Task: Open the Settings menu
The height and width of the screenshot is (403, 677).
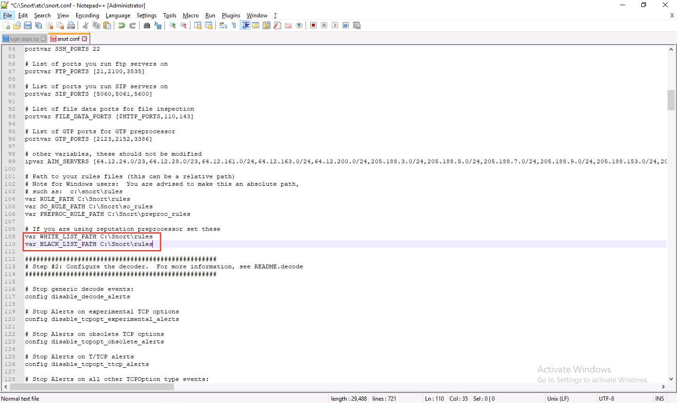Action: tap(147, 15)
